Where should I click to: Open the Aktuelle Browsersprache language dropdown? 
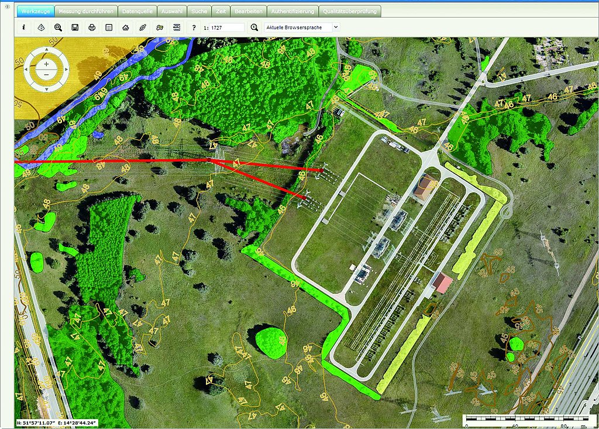[302, 28]
